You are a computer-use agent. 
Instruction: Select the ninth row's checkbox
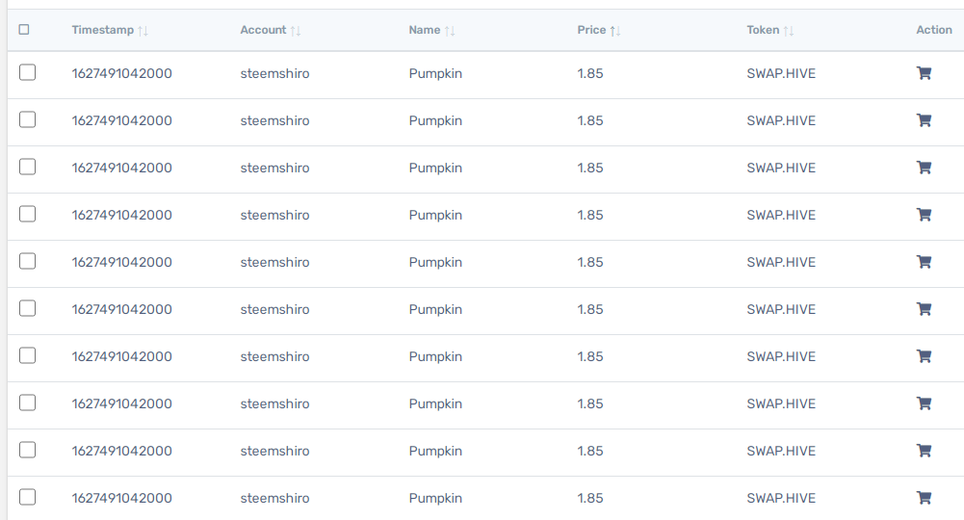pyautogui.click(x=27, y=450)
